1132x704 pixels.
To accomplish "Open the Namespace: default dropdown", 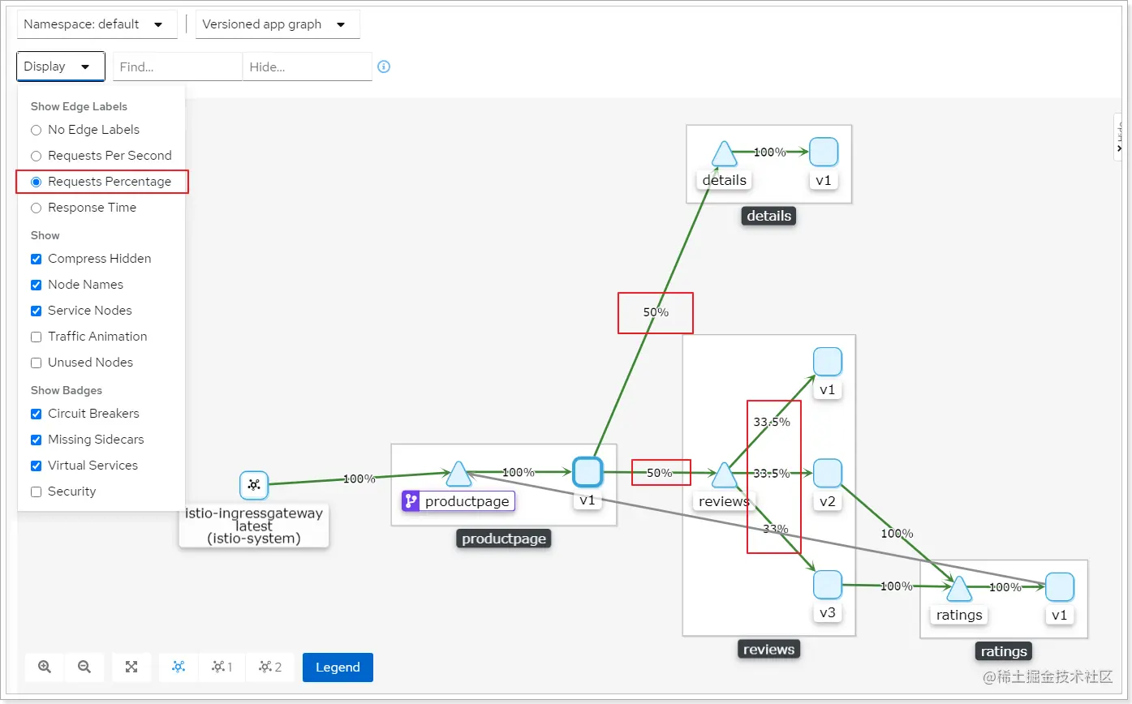I will 97,24.
